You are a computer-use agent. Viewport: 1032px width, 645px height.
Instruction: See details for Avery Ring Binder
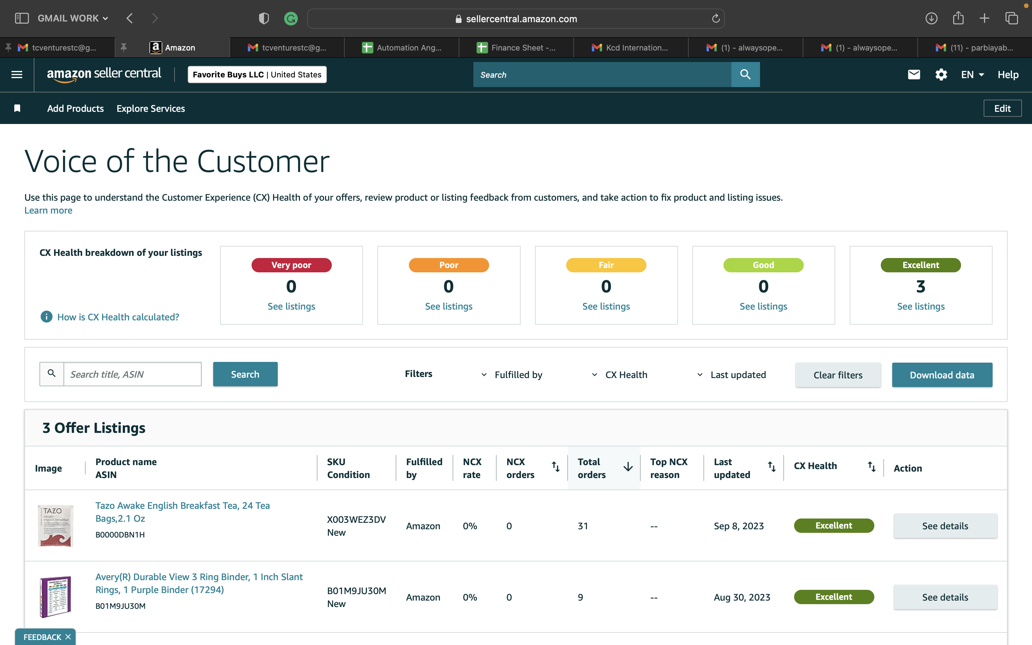tap(945, 597)
